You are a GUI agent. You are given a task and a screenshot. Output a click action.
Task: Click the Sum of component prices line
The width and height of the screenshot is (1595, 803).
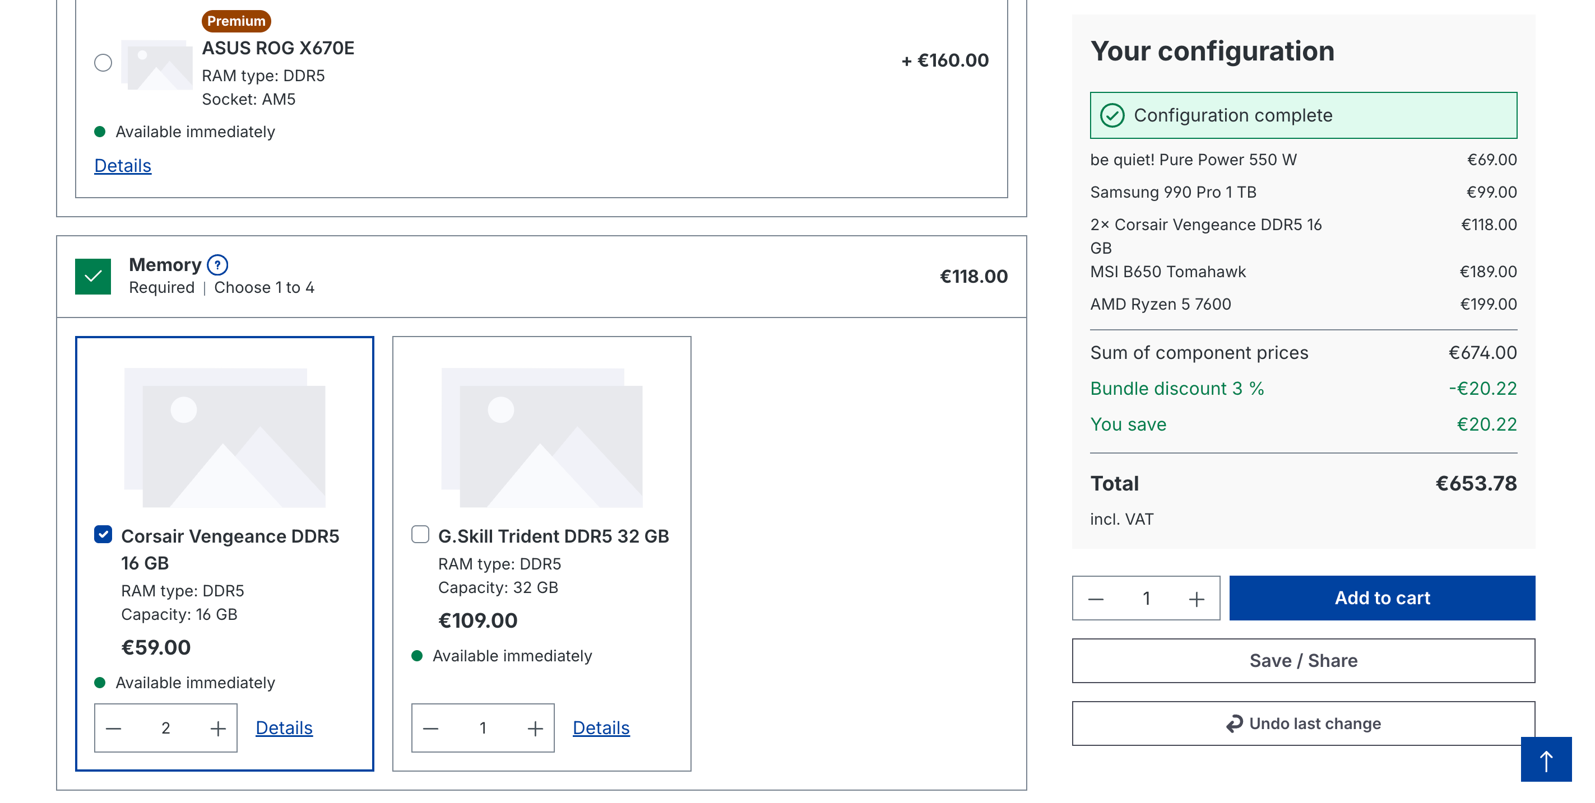coord(1304,353)
